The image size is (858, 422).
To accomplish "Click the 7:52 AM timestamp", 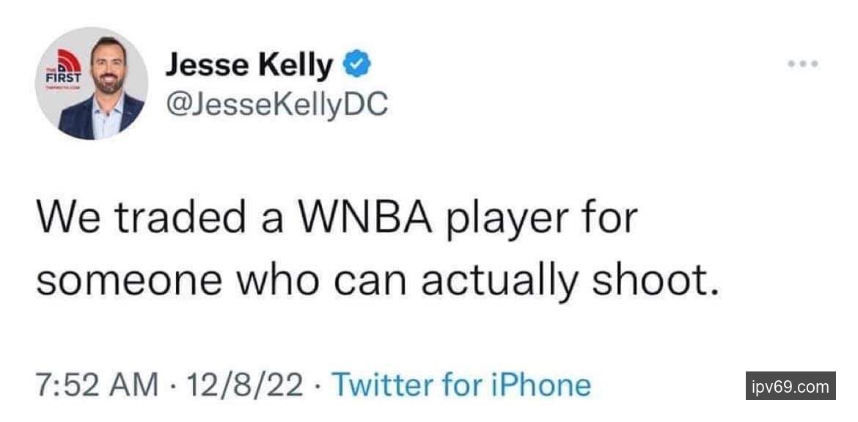I will coord(97,385).
